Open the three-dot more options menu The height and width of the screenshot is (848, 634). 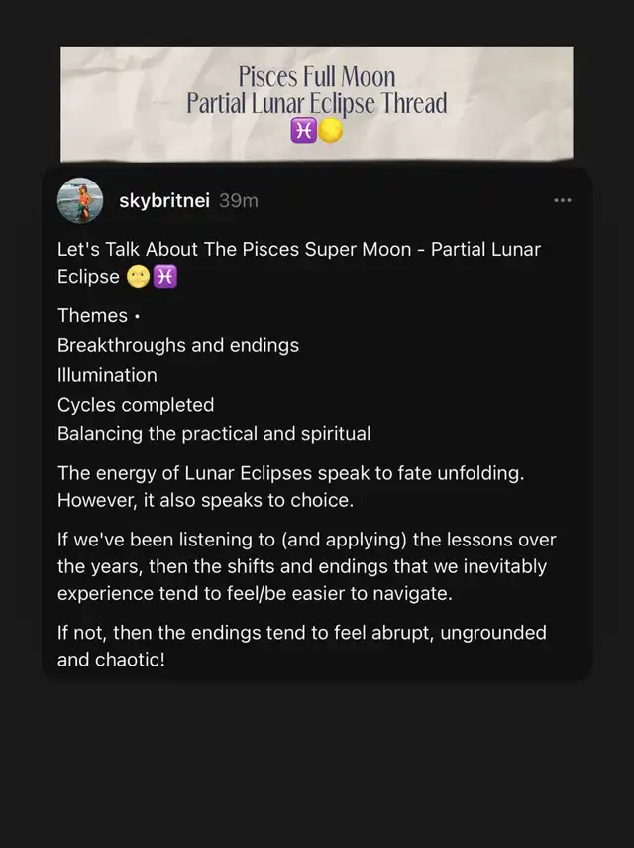[x=562, y=200]
